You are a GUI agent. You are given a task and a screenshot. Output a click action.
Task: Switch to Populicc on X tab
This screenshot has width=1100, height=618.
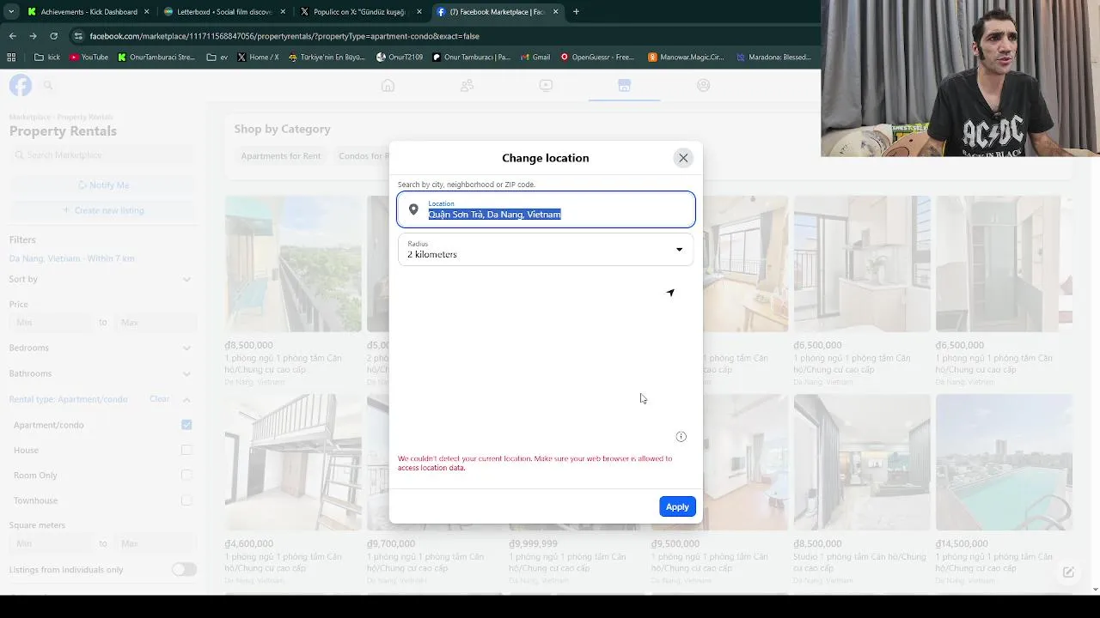pyautogui.click(x=360, y=12)
